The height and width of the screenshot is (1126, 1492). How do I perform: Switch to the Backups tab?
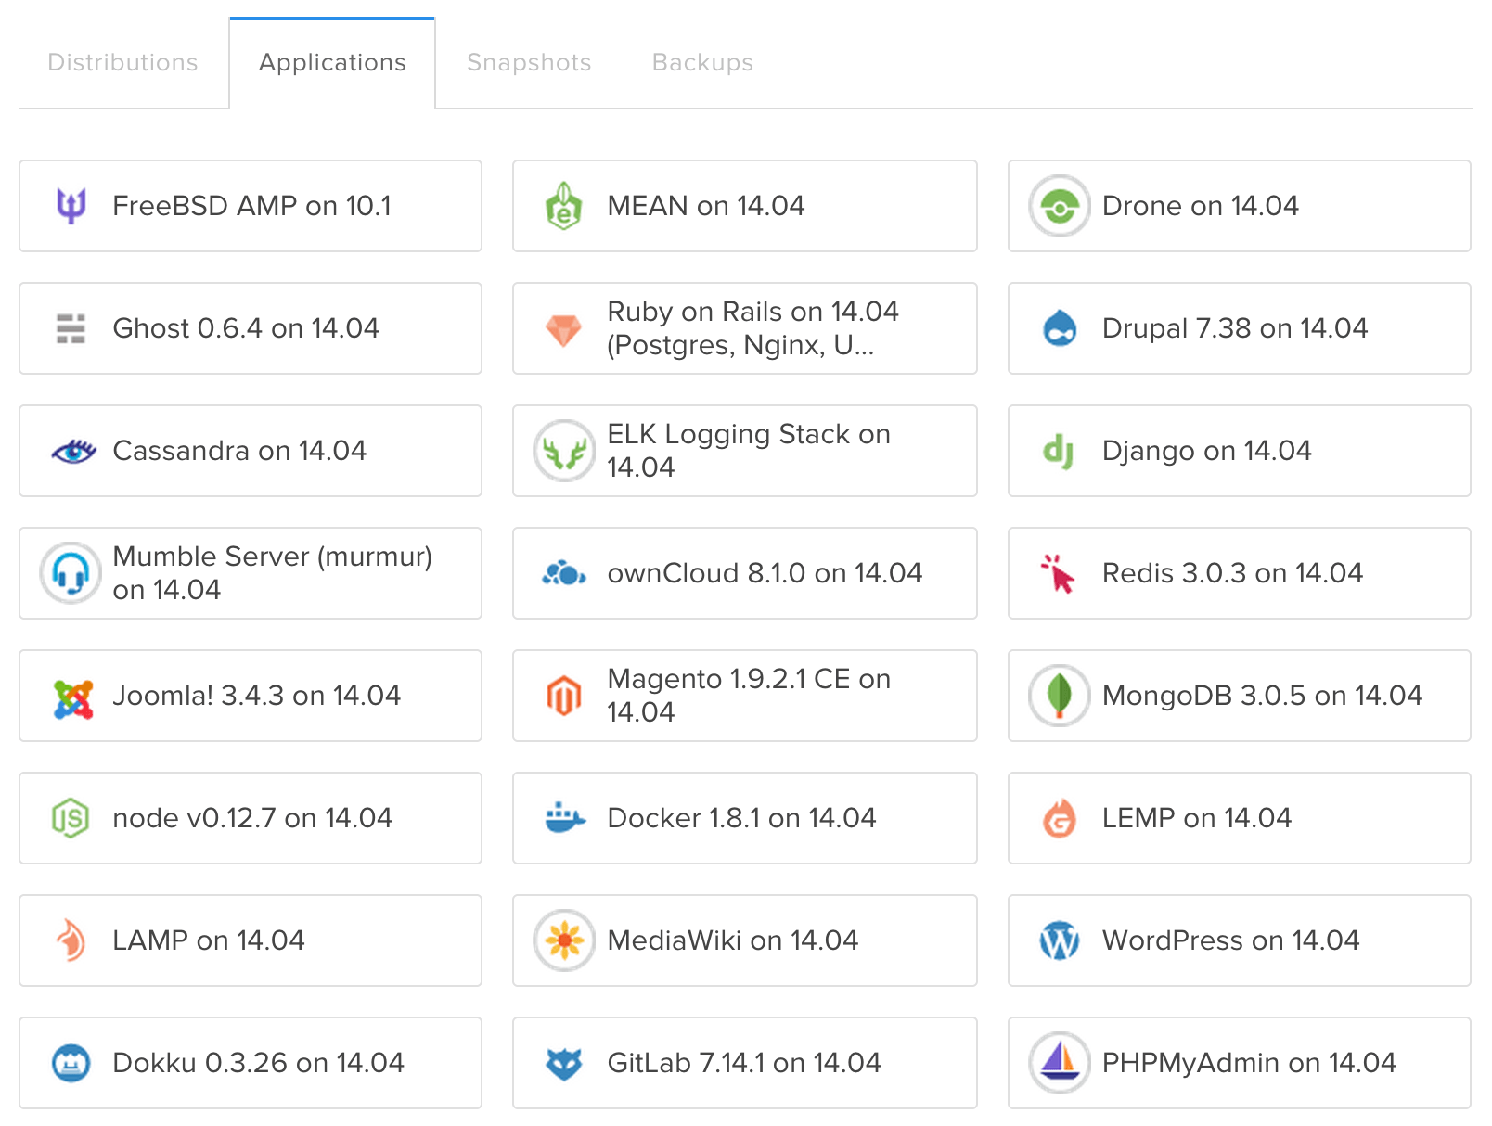click(x=702, y=62)
